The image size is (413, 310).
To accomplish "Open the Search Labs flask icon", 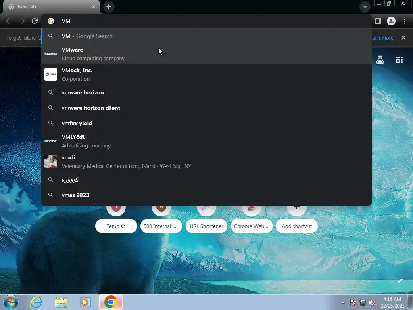I will coord(380,60).
